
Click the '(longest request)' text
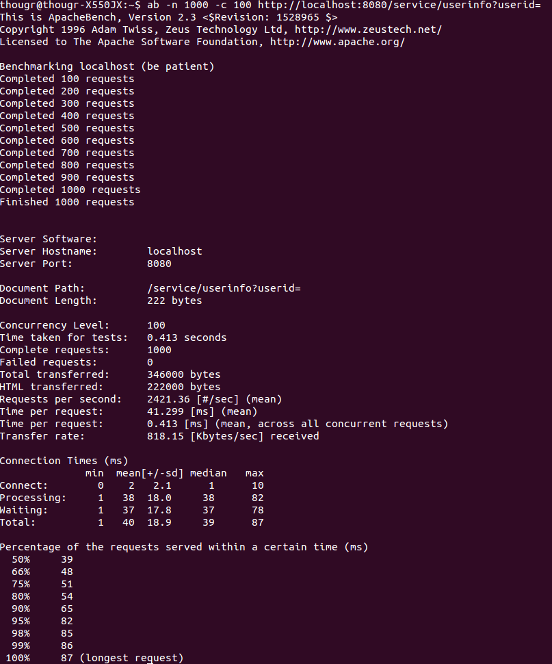click(131, 658)
